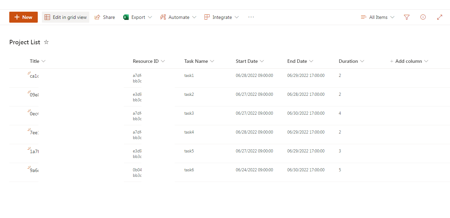This screenshot has height=218, width=450.
Task: Click task2 end date 06/28/2022 17:00:00
Action: 306,94
